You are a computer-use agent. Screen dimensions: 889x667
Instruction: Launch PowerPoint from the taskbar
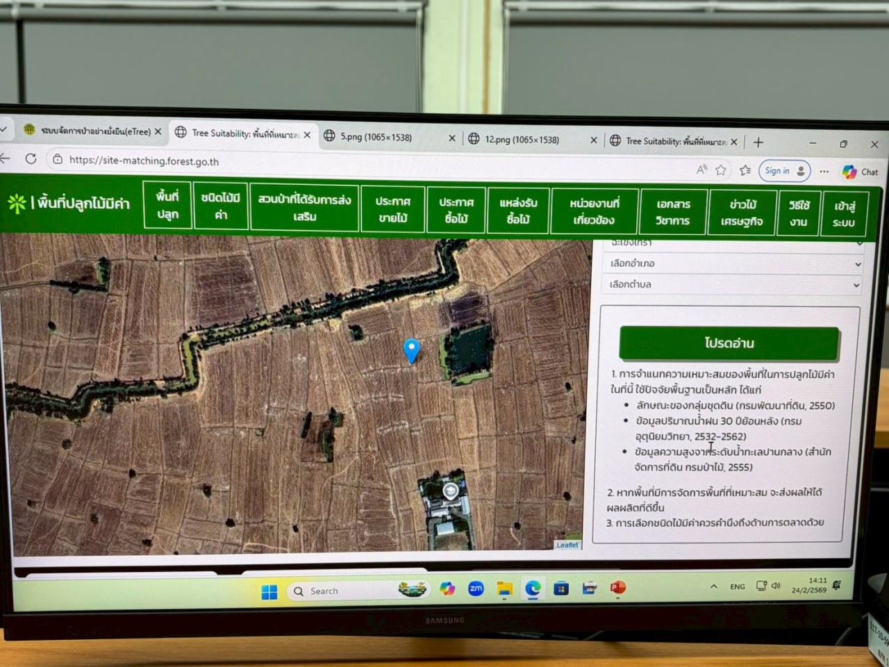point(617,588)
